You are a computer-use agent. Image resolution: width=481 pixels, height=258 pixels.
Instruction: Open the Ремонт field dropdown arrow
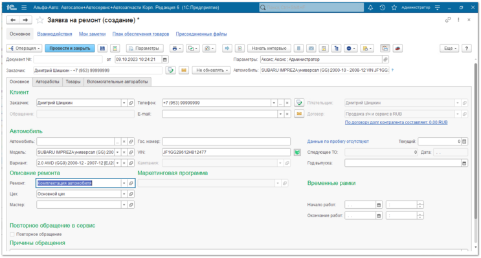pyautogui.click(x=124, y=183)
